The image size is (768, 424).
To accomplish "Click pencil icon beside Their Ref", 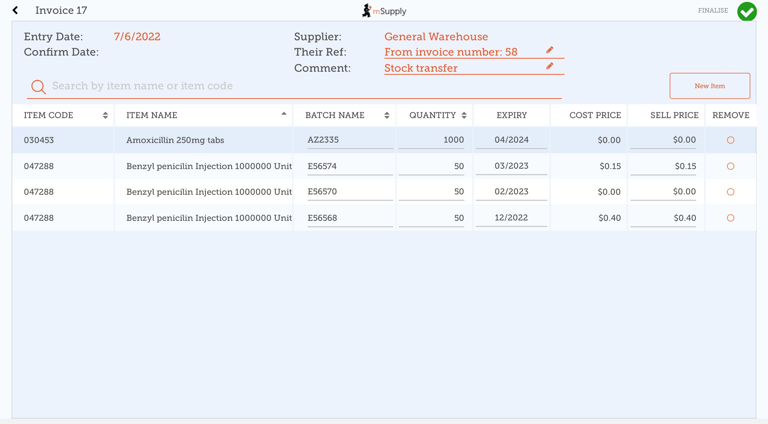I will [550, 50].
